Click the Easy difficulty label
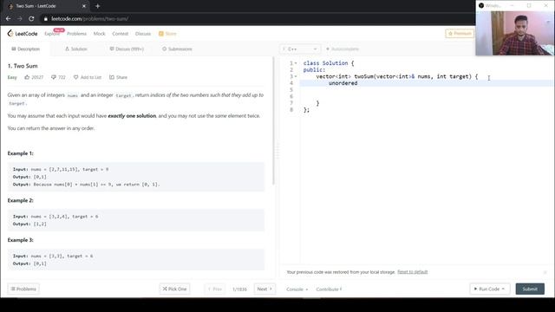 [12, 77]
